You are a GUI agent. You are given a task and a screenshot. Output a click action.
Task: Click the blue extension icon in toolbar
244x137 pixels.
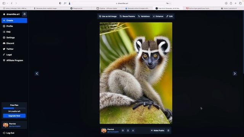tap(69, 3)
